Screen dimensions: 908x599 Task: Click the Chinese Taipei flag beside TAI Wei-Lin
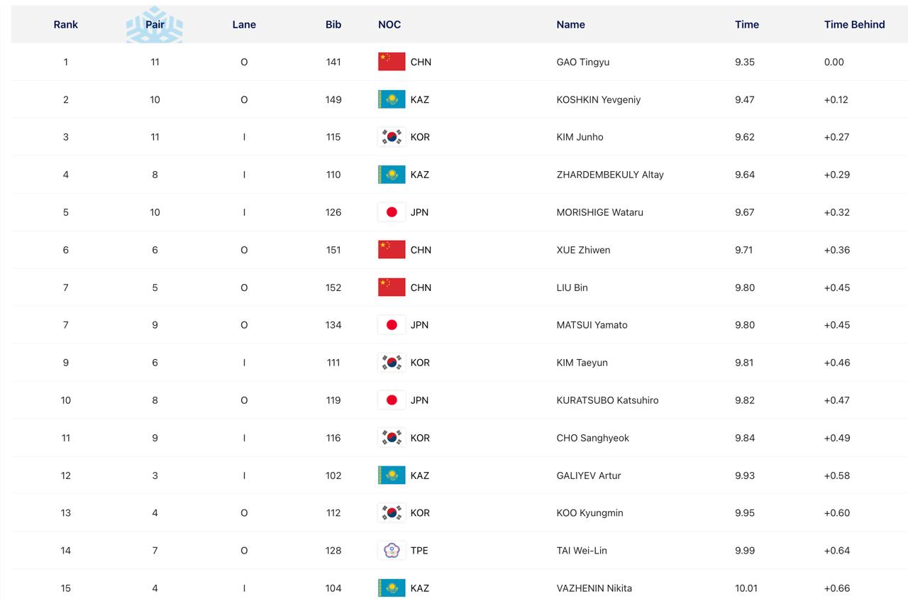[391, 550]
